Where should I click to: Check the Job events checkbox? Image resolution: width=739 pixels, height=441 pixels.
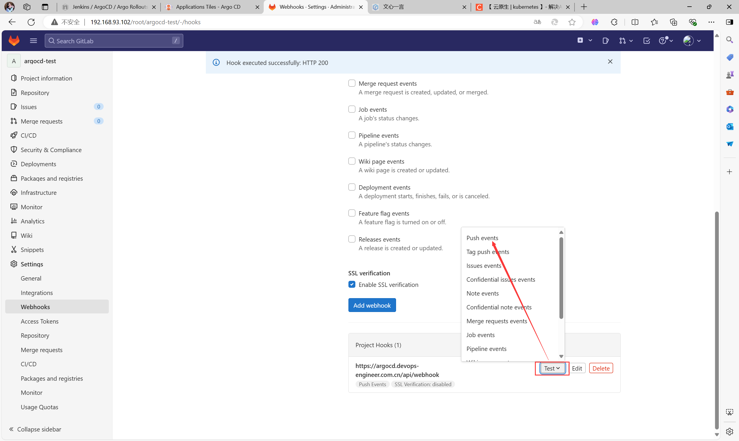(x=352, y=109)
